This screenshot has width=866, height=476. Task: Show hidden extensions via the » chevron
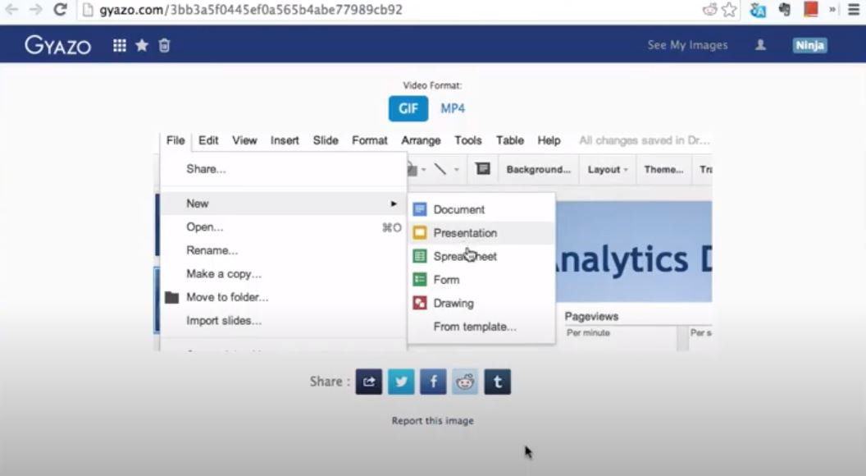coord(832,9)
